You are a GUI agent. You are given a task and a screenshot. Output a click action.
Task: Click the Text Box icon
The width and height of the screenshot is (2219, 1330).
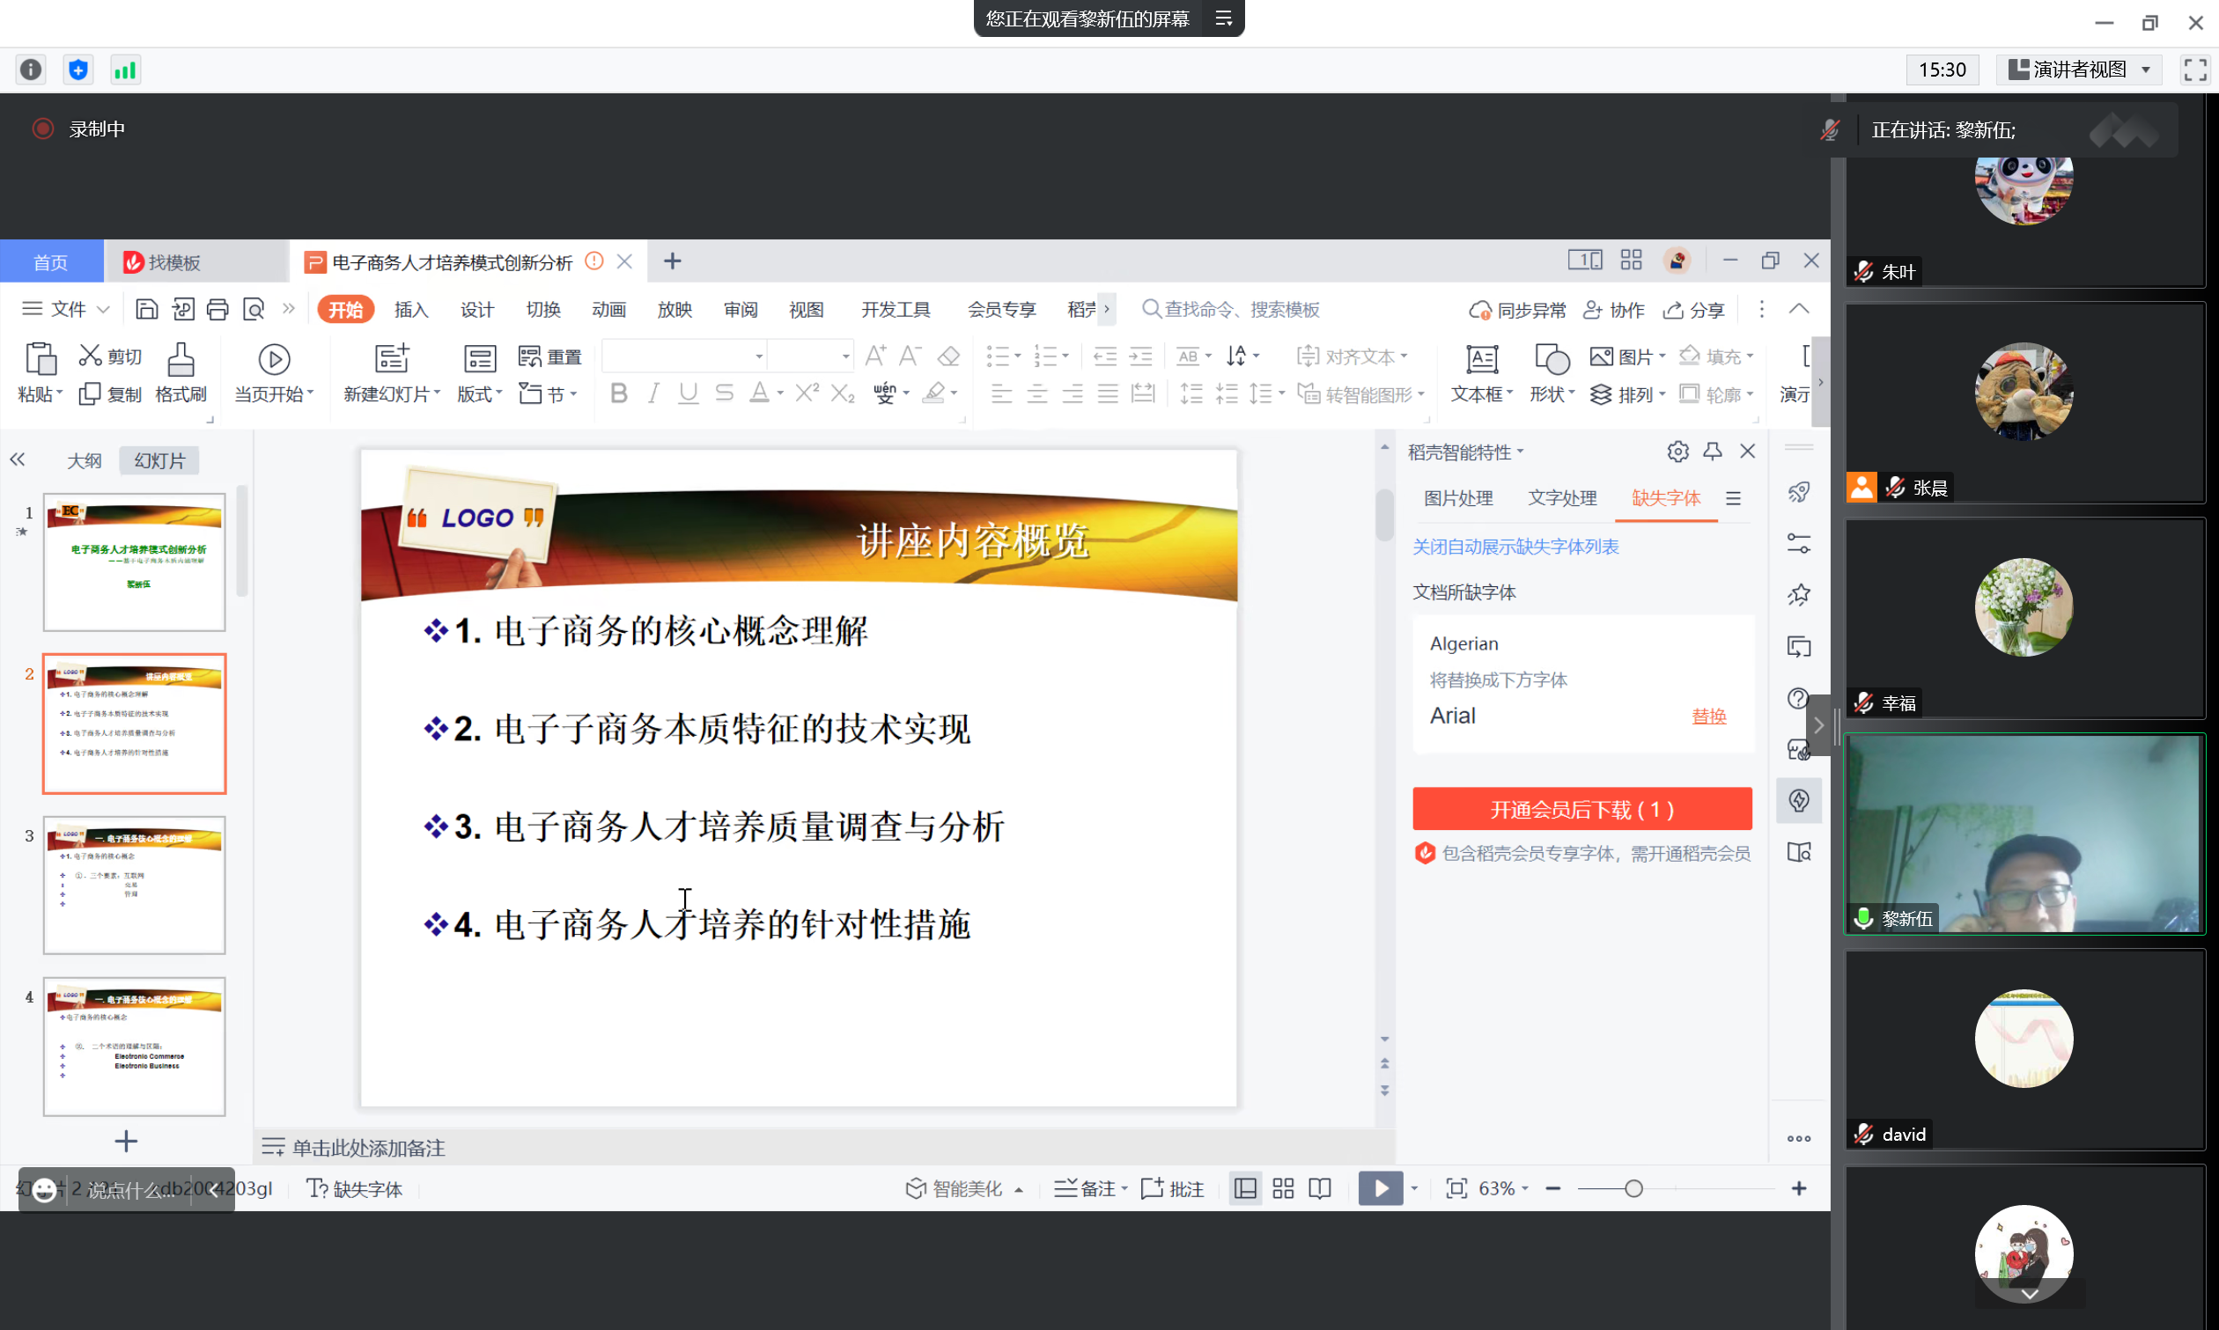tap(1482, 358)
